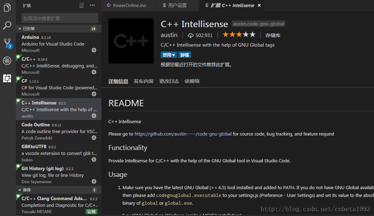The height and width of the screenshot is (216, 374).
Task: Select the C/C++ 0.14.5 extension entry
Action: click(x=59, y=66)
